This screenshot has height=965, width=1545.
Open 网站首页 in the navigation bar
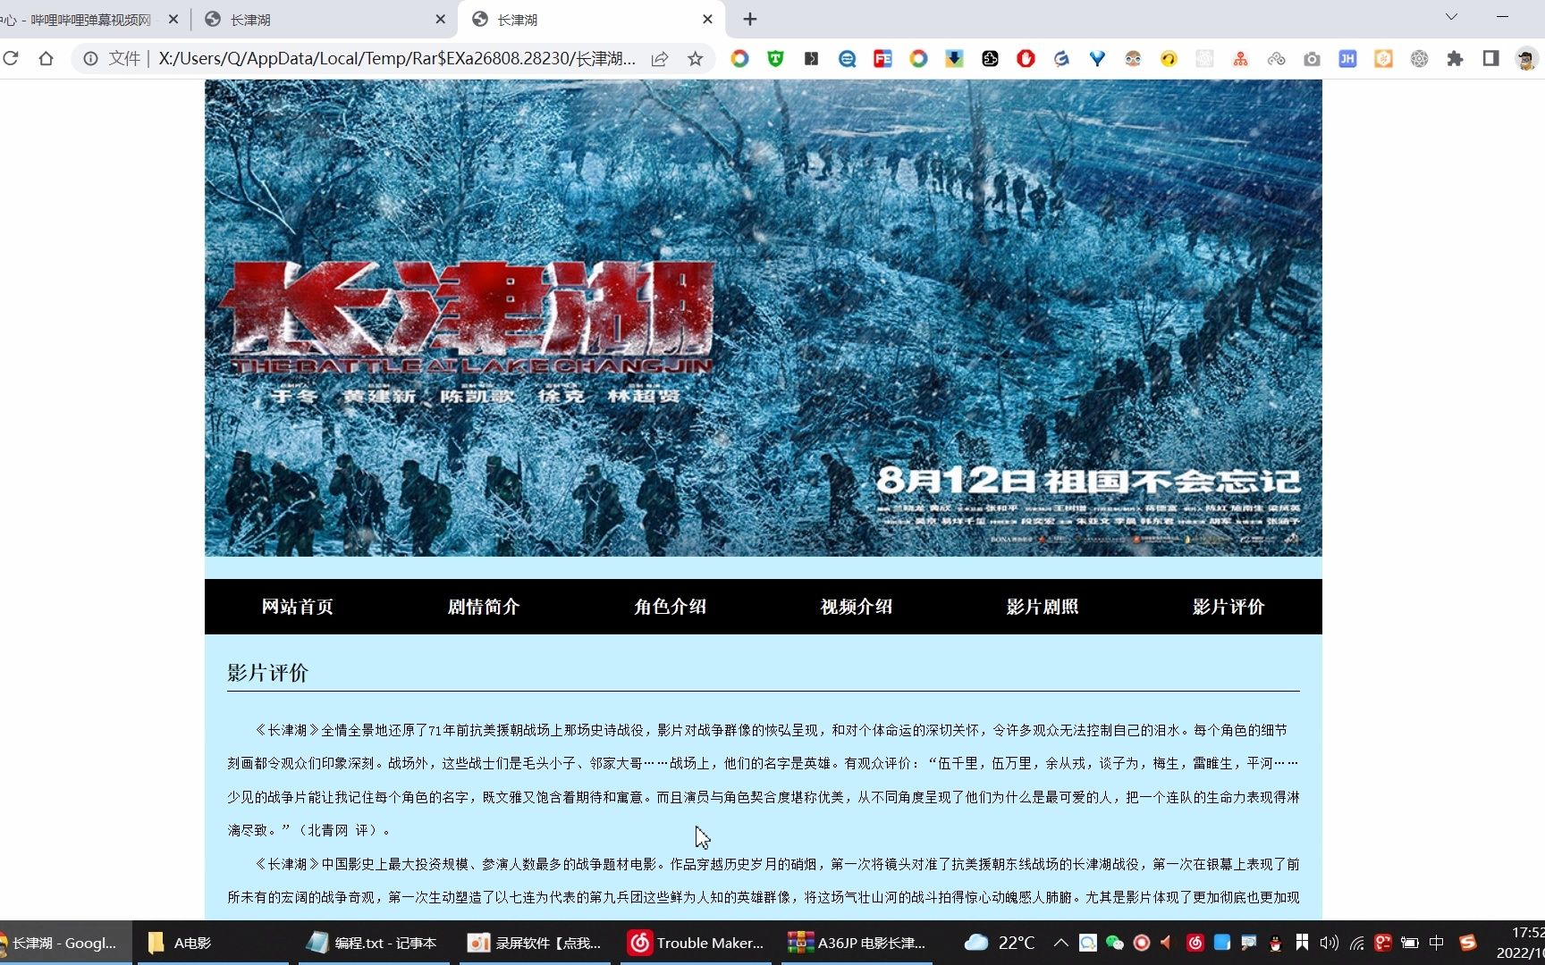coord(298,607)
